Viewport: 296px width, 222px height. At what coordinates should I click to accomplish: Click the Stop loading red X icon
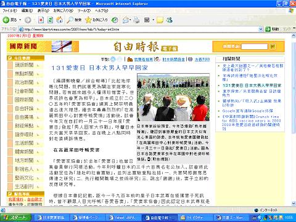(41, 20)
